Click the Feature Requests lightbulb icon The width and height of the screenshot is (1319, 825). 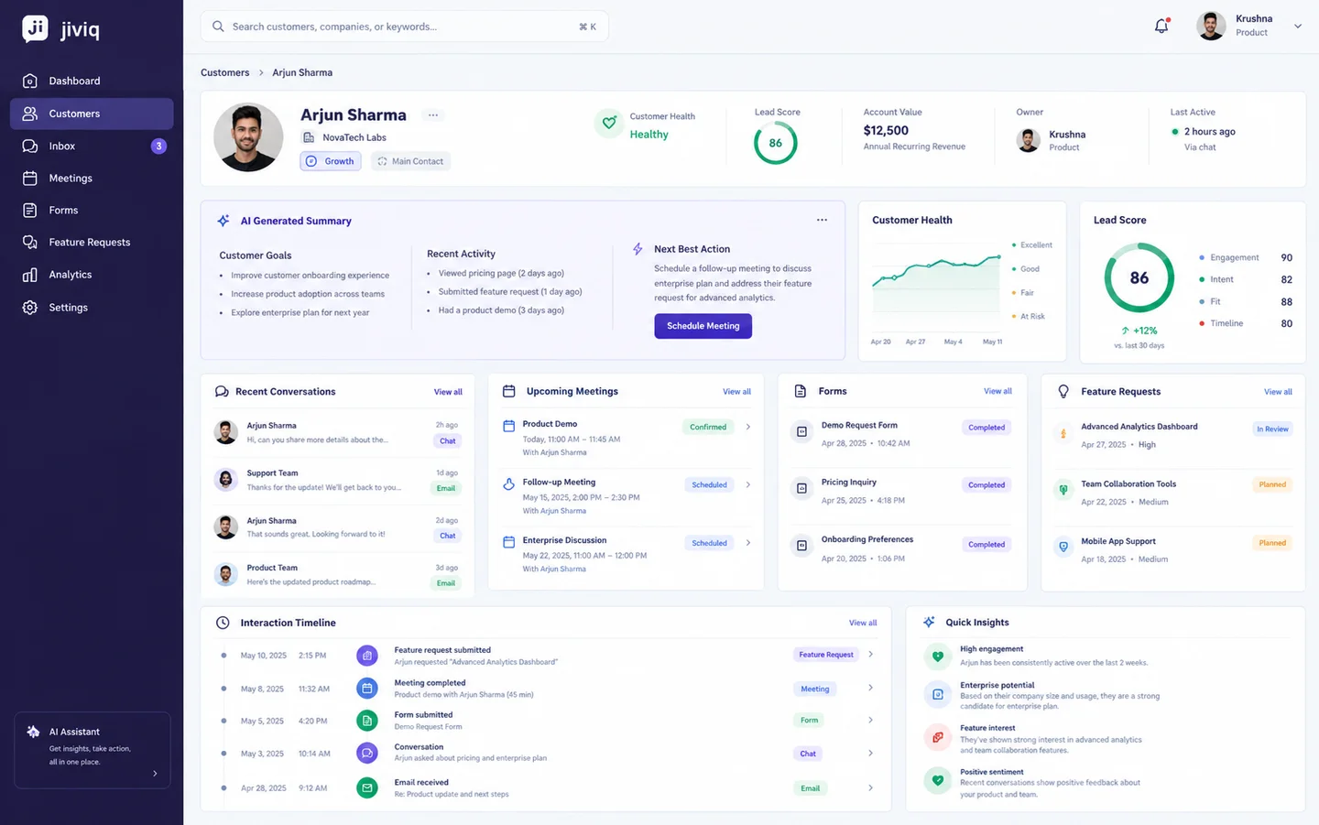(x=1063, y=391)
